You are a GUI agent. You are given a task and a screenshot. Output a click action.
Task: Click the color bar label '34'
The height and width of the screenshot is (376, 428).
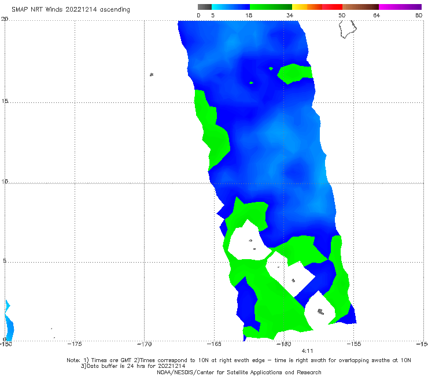click(x=290, y=16)
